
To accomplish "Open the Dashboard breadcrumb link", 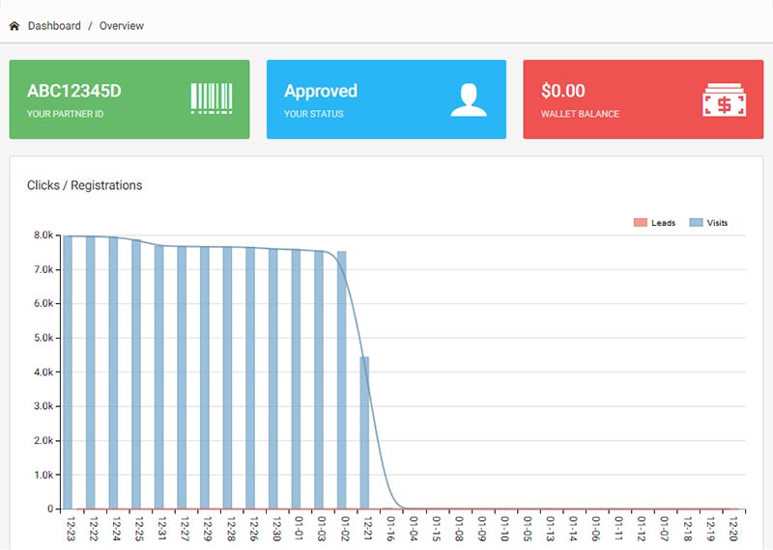I will click(54, 26).
